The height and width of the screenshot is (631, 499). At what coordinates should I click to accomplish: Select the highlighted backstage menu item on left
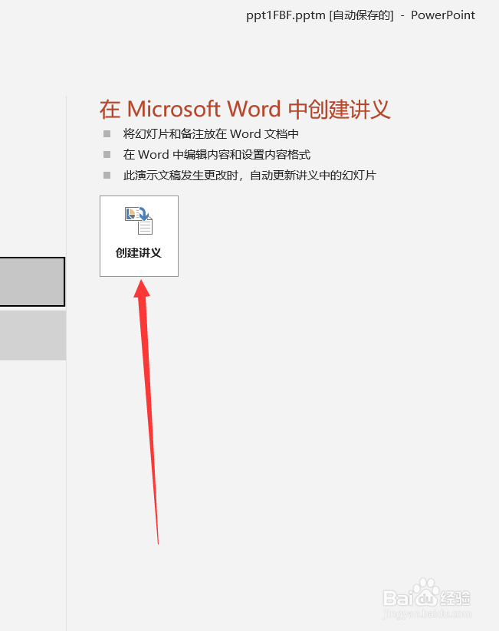pyautogui.click(x=32, y=281)
